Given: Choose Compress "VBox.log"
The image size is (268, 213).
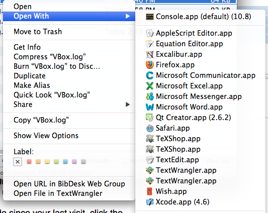Looking at the screenshot, I should click(x=69, y=57).
